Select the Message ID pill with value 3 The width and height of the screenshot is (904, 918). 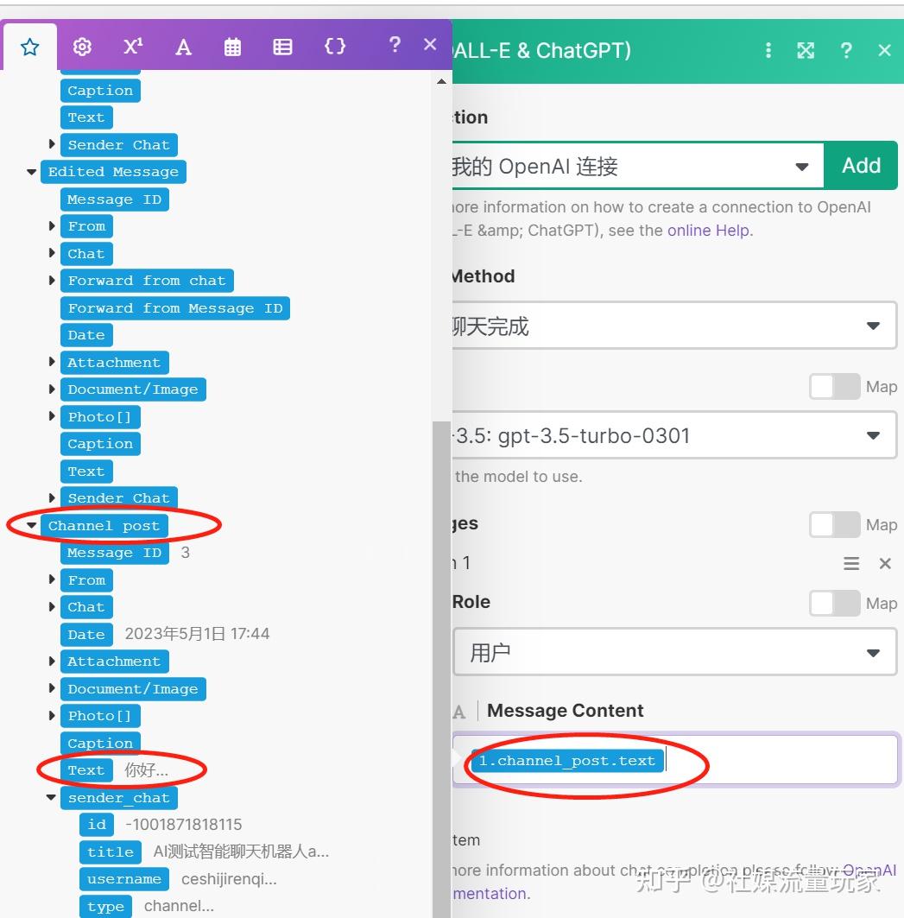(x=115, y=553)
